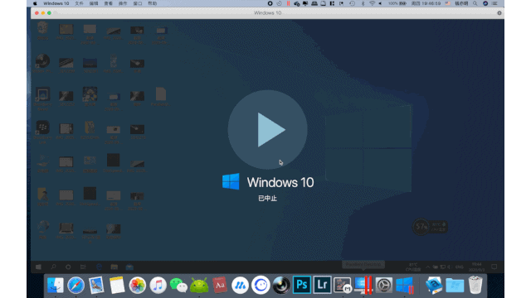The height and width of the screenshot is (298, 531).
Task: Open System Preferences from the Dock
Action: [x=383, y=285]
